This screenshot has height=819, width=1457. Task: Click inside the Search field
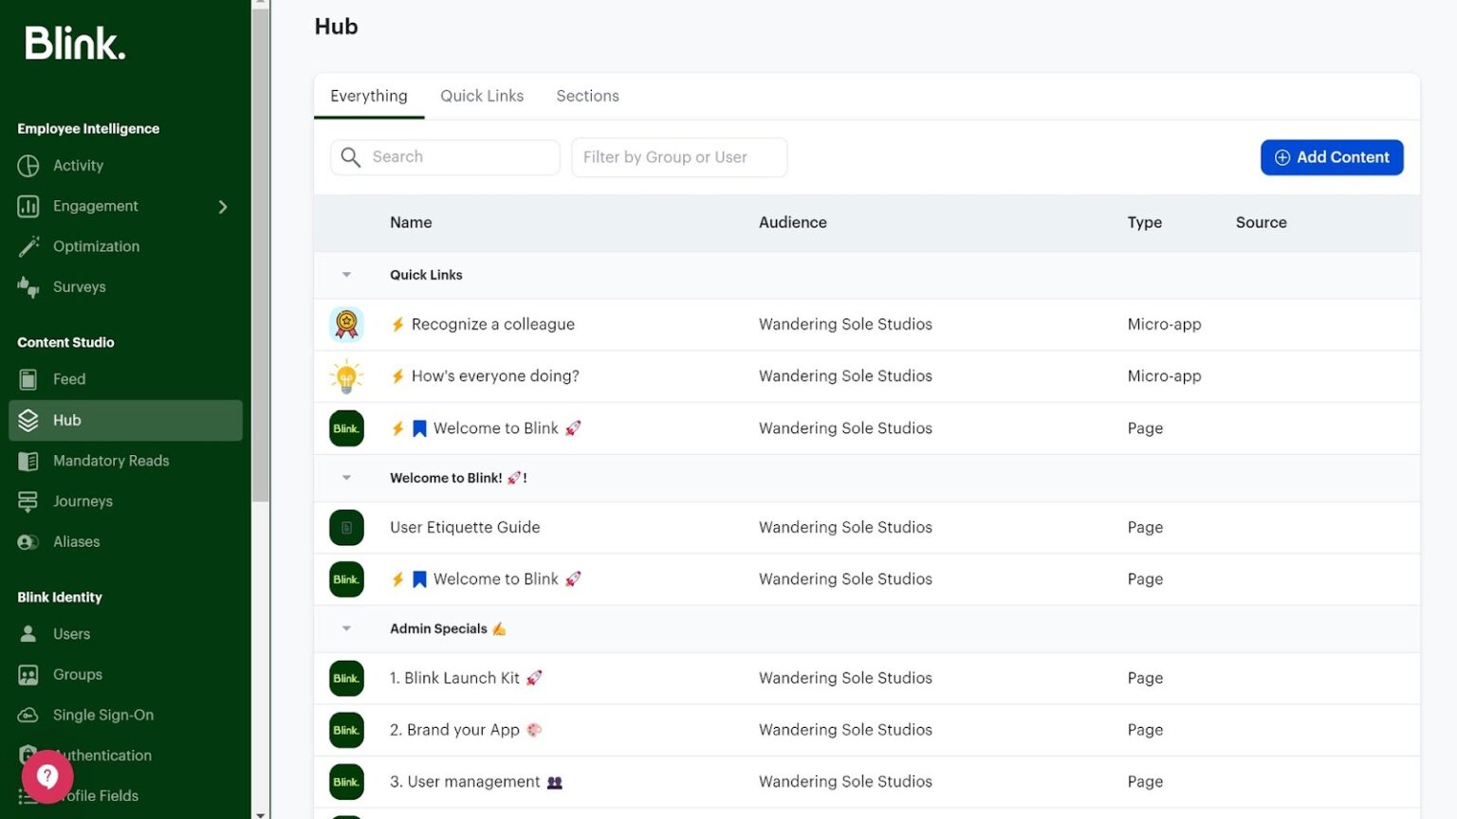pyautogui.click(x=446, y=156)
